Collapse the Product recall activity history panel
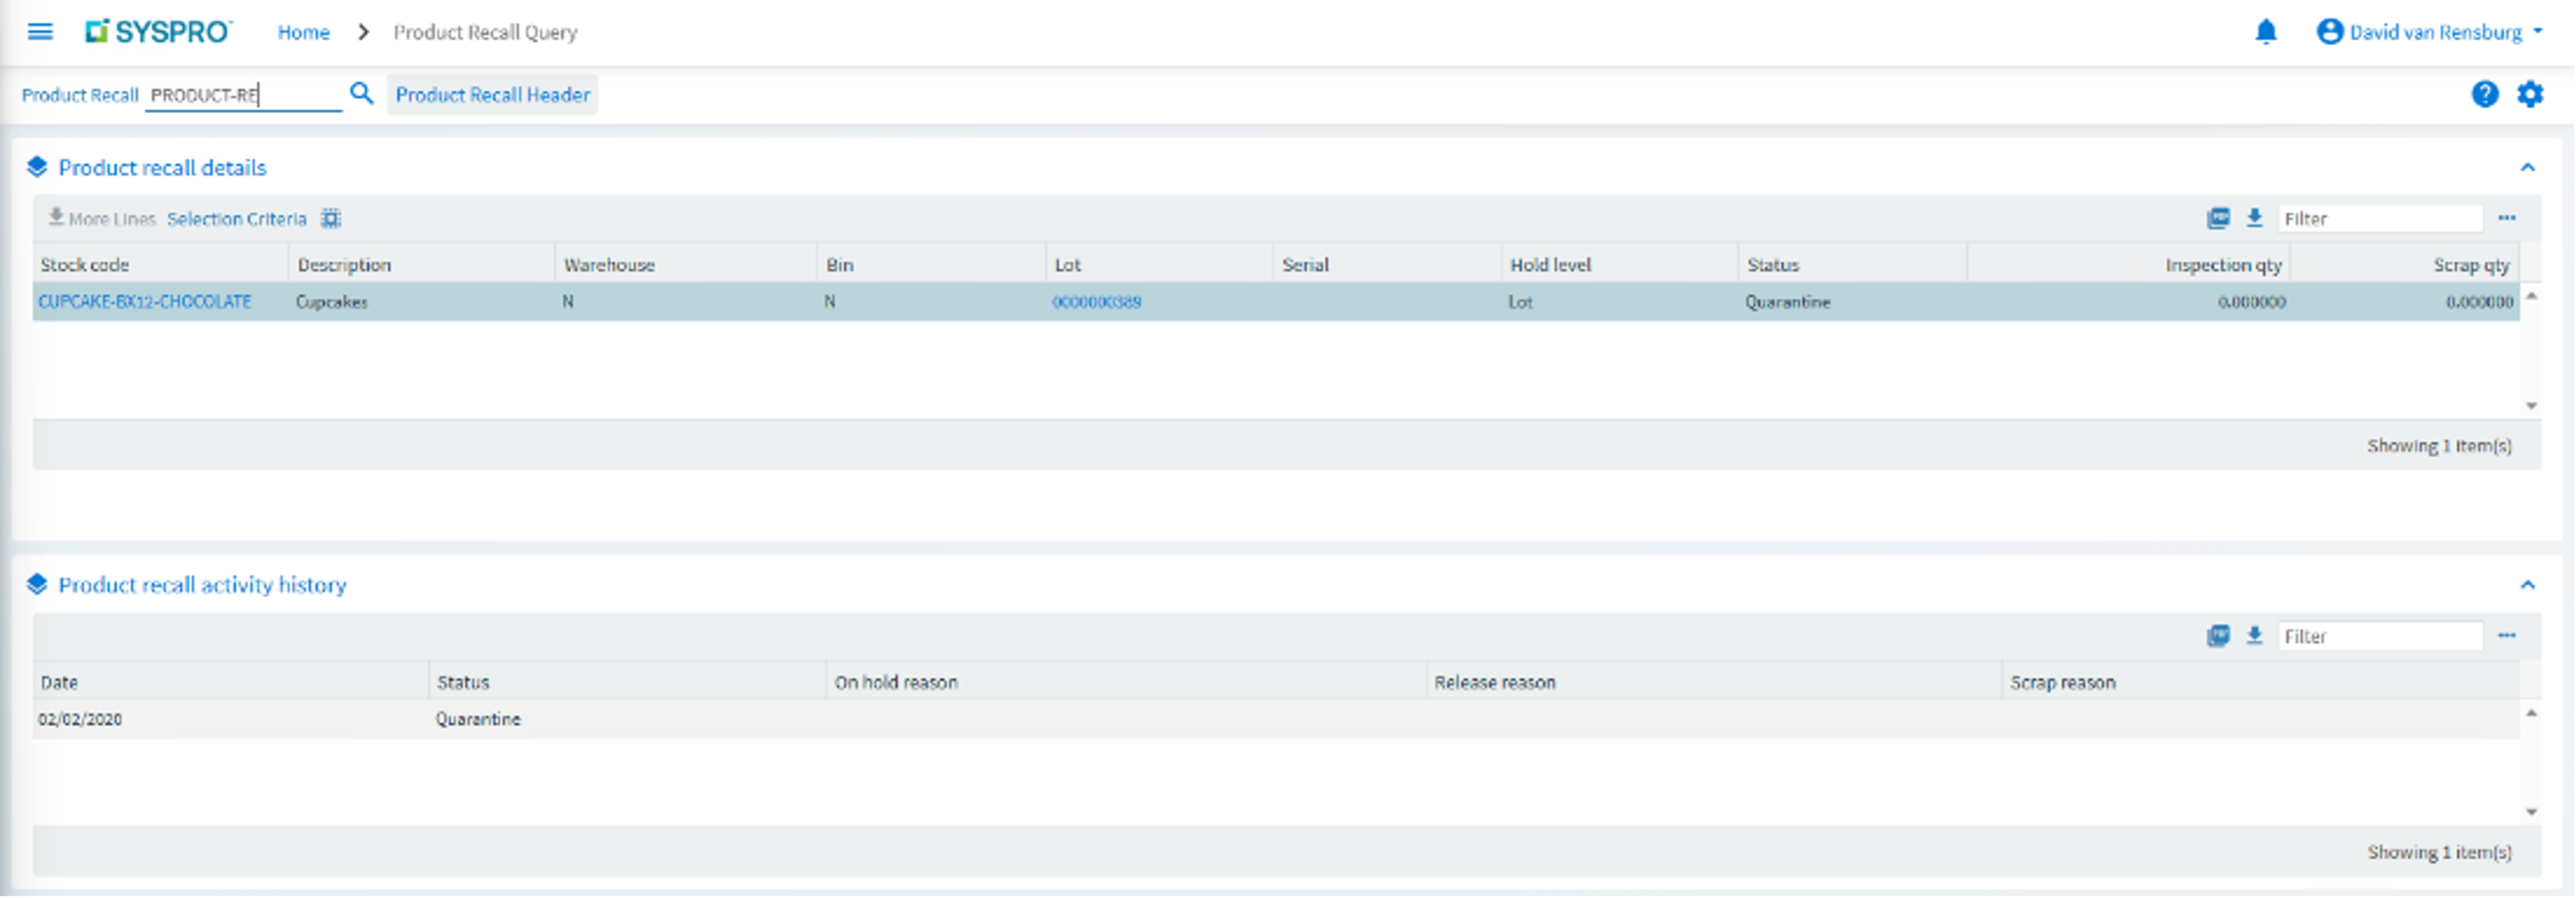Image resolution: width=2576 pixels, height=898 pixels. click(2527, 585)
